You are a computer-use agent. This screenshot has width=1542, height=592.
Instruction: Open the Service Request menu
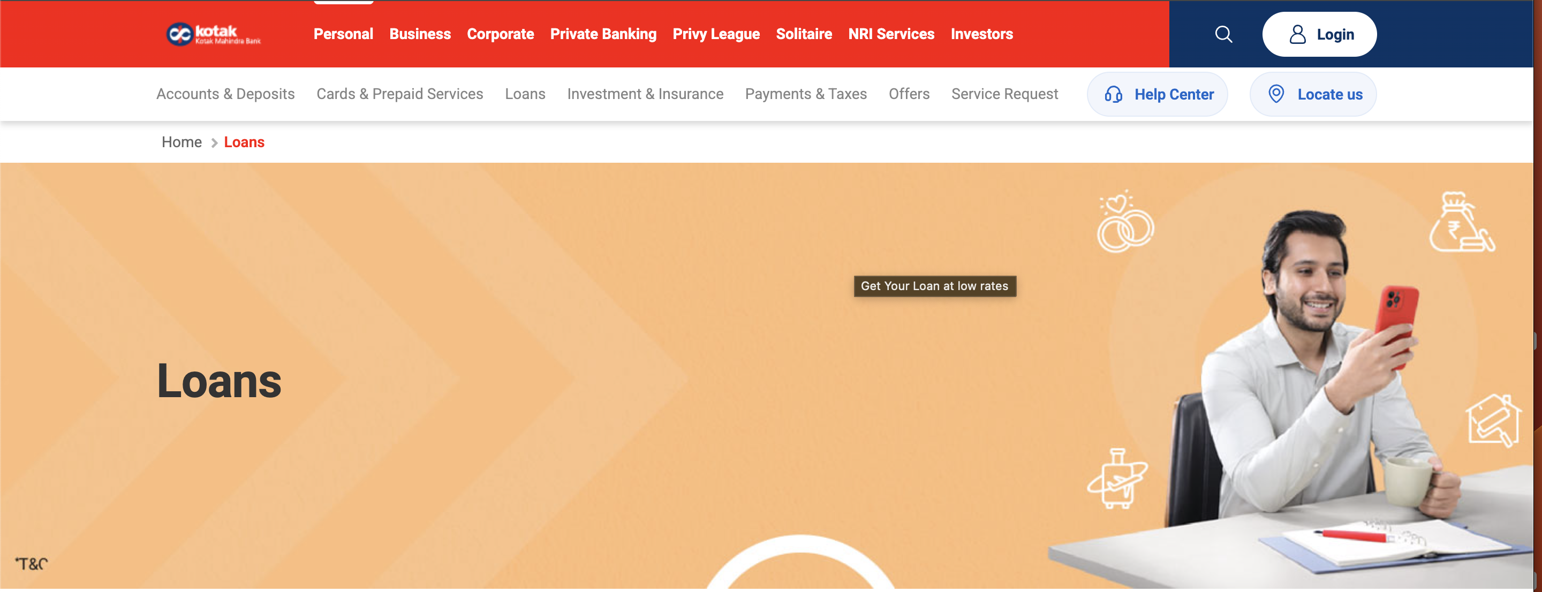click(1004, 94)
